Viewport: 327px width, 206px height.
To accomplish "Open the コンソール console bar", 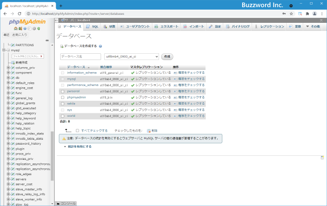I will point(66,203).
